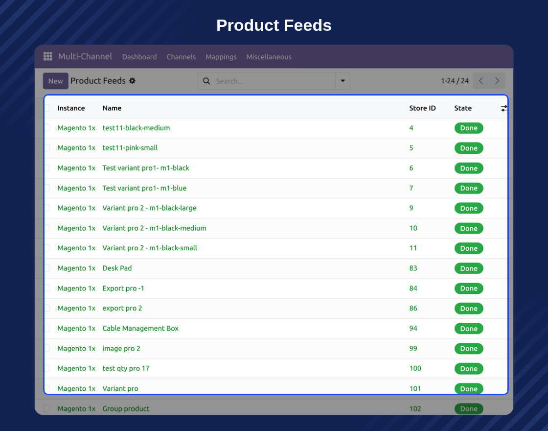Open the Mappings menu
548x431 pixels.
(221, 57)
